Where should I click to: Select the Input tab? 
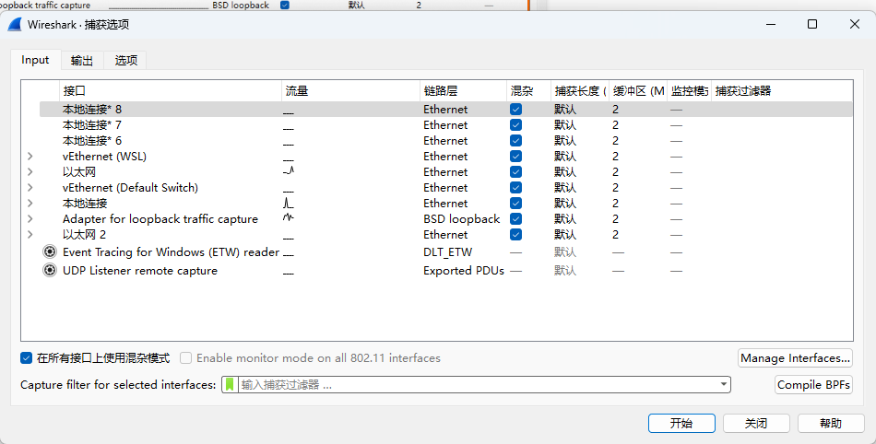pyautogui.click(x=35, y=60)
